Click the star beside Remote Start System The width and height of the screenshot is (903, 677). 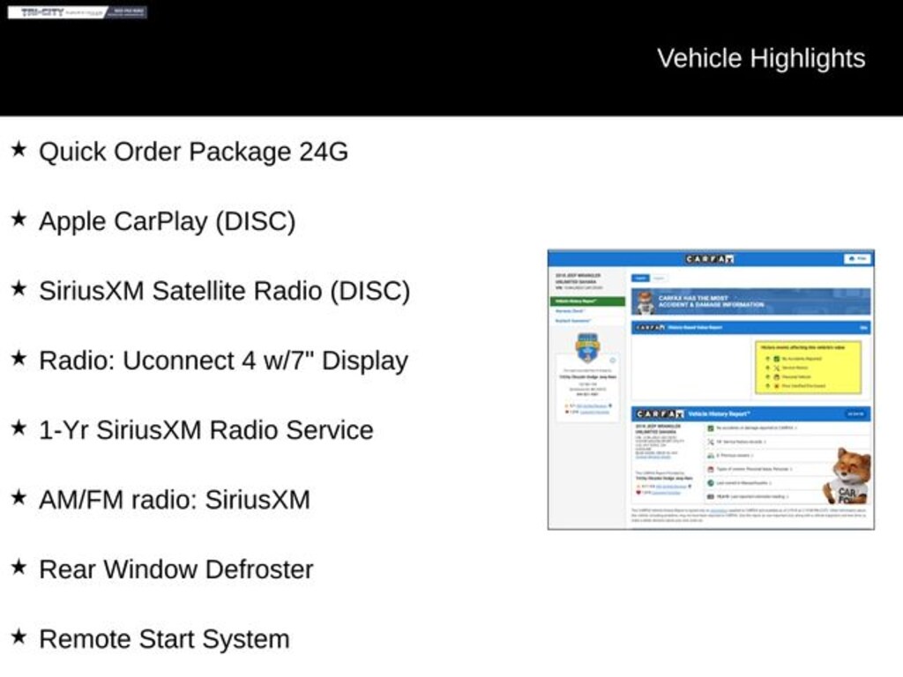click(x=19, y=637)
